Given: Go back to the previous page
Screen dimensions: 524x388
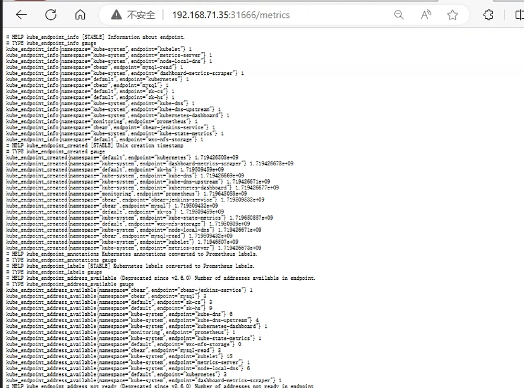Looking at the screenshot, I should [x=21, y=15].
